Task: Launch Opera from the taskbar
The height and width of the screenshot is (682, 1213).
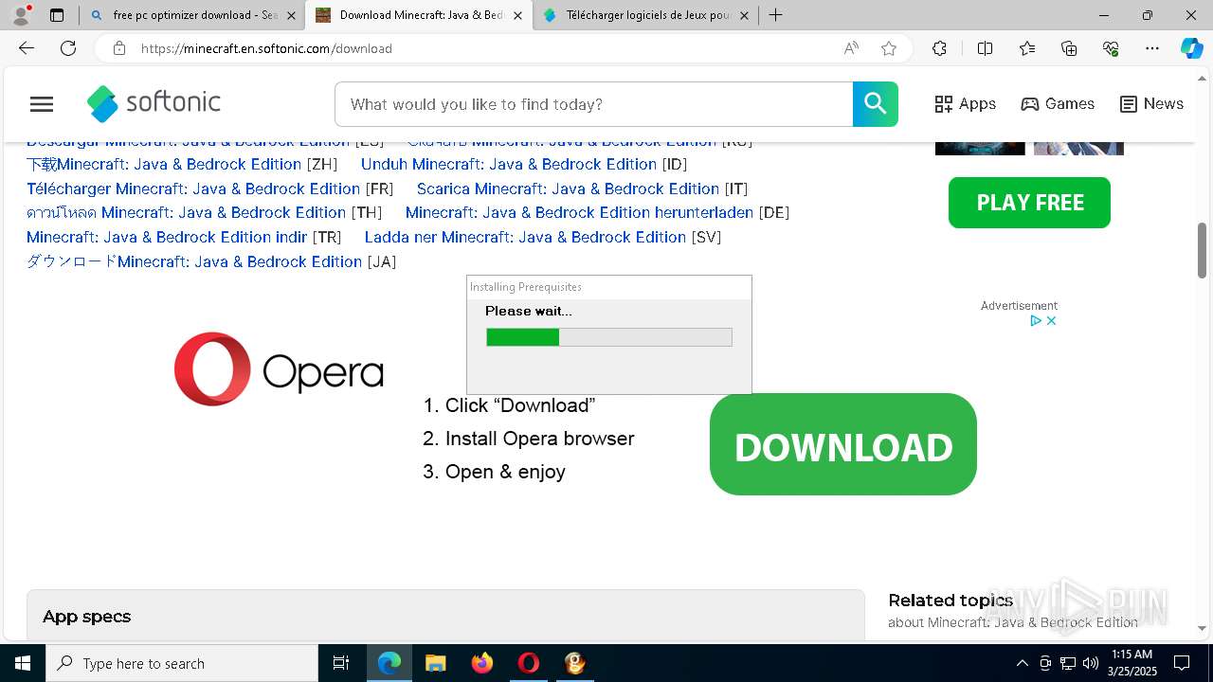Action: click(x=529, y=663)
